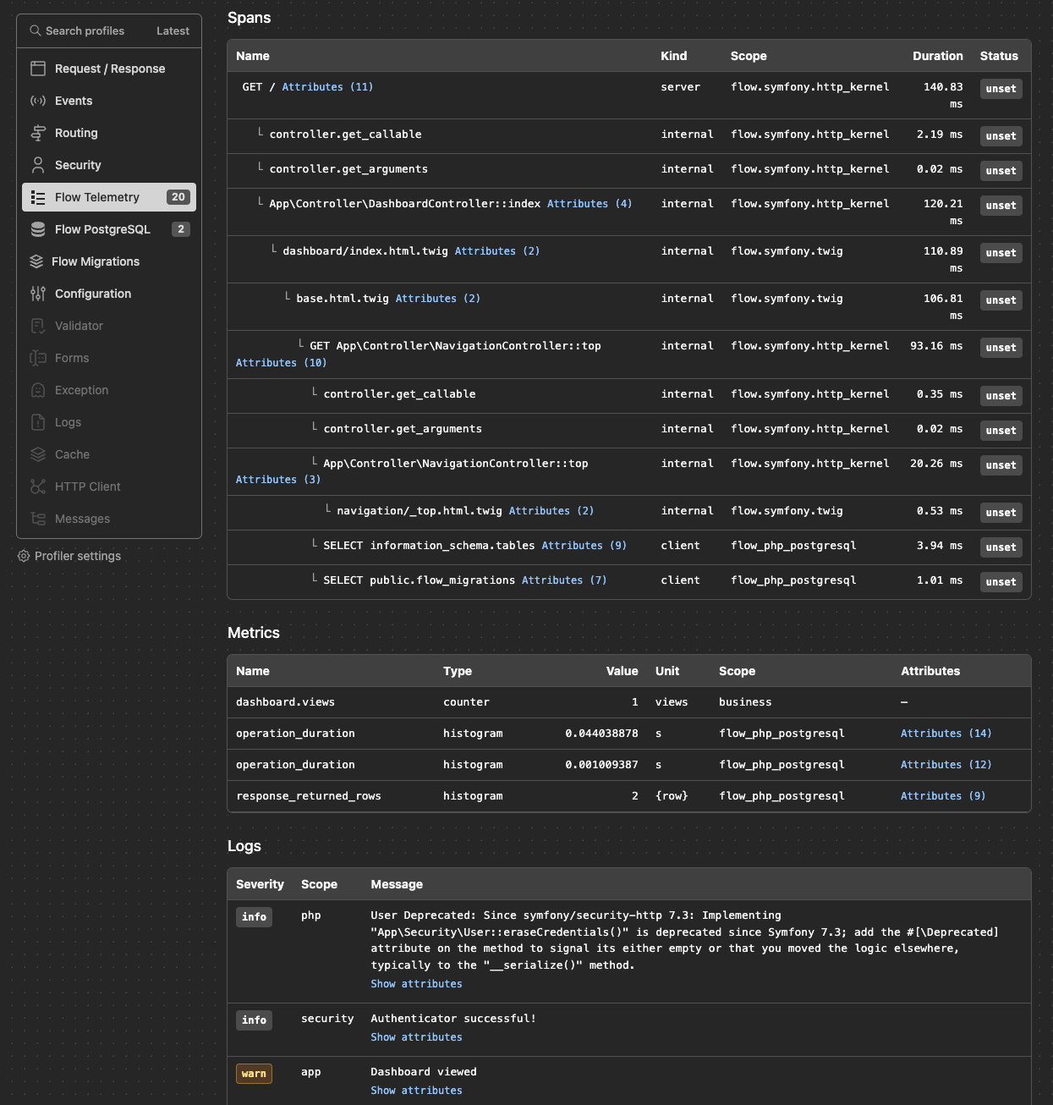Click the Flow Migrations layers icon

(x=36, y=261)
